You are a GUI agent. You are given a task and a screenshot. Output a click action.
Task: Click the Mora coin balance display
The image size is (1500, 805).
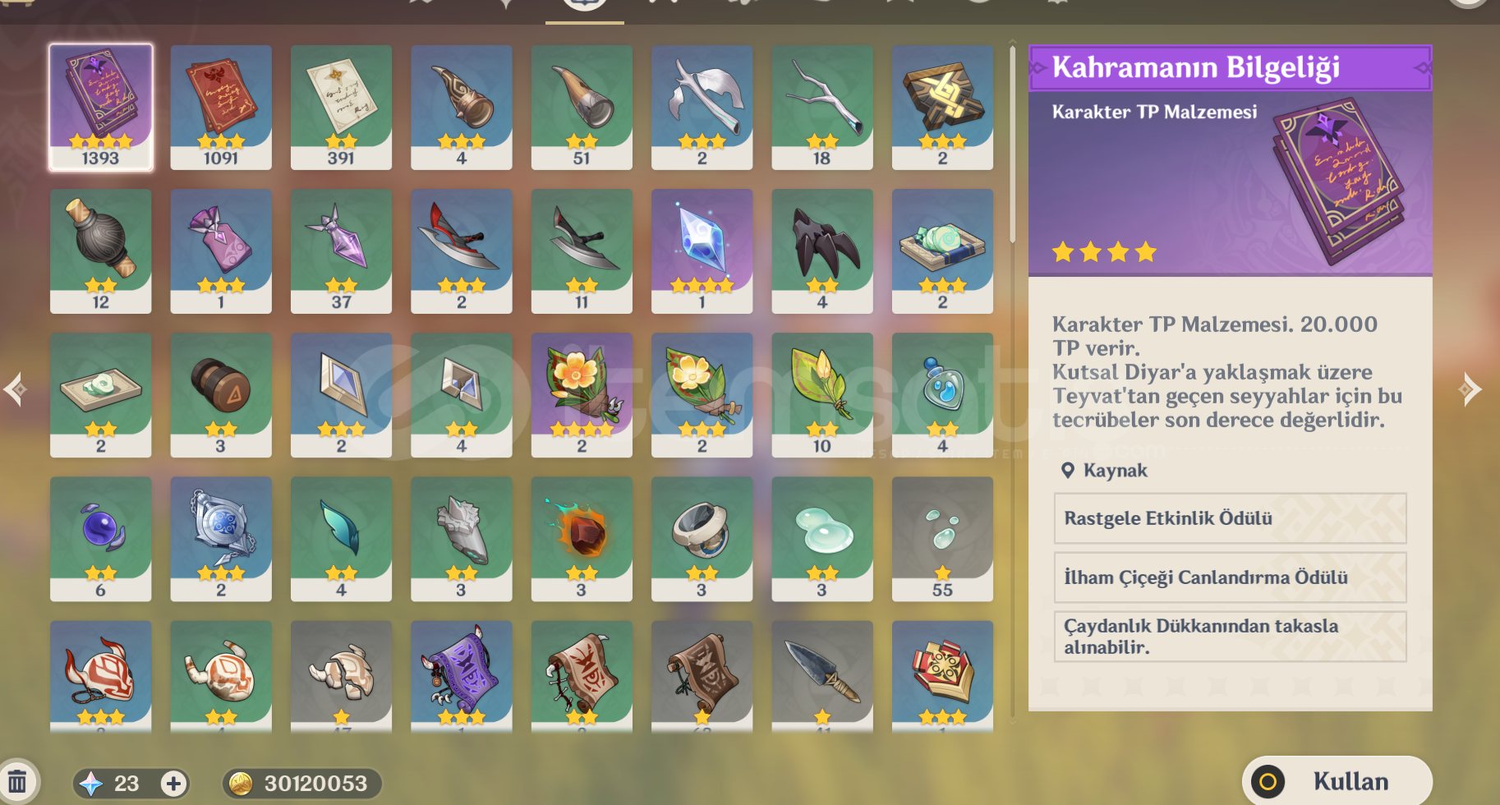tap(301, 784)
